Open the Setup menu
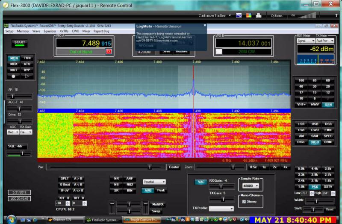The height and width of the screenshot is (224, 342). pos(9,31)
